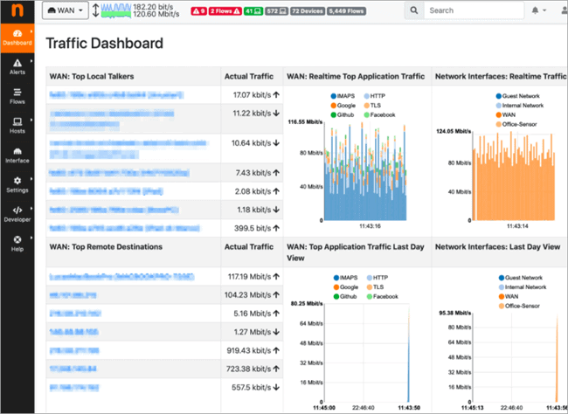Screen dimensions: 568x414
Task: Click the realtime network interfaces orange bar chart
Action: point(514,176)
